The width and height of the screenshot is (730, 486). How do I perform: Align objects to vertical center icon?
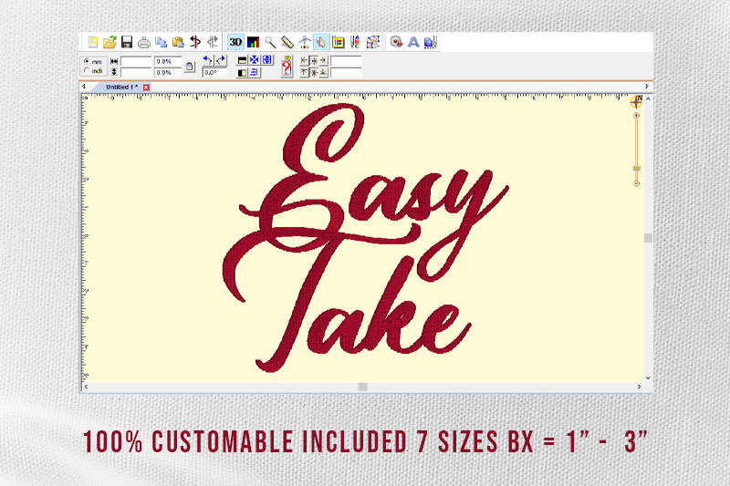click(314, 73)
